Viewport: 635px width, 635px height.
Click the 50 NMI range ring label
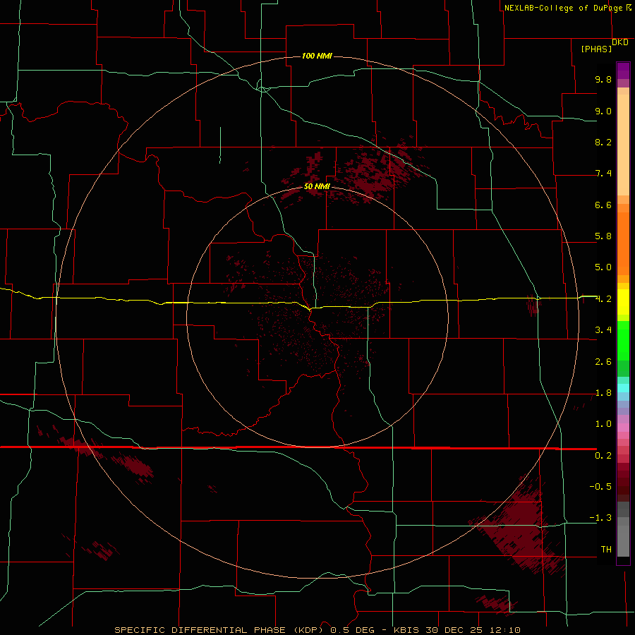coord(317,186)
